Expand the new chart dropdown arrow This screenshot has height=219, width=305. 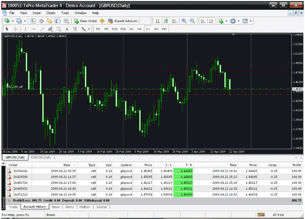[x=13, y=21]
